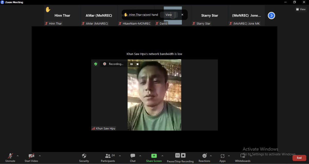The height and width of the screenshot is (164, 309).
Task: Click Hinn Thar's raised hand icon
Action: [x=48, y=9]
